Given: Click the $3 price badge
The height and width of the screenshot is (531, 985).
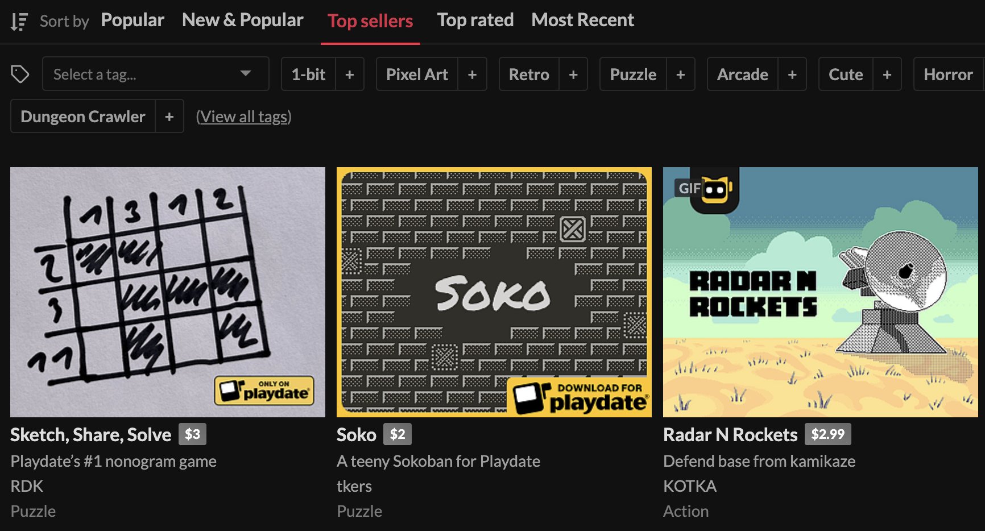Looking at the screenshot, I should coord(192,434).
